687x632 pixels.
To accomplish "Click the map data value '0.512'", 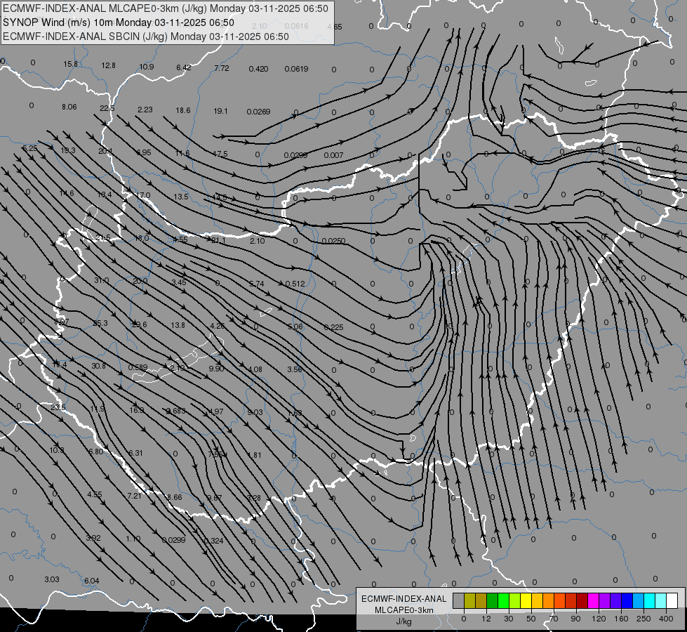I will (295, 284).
